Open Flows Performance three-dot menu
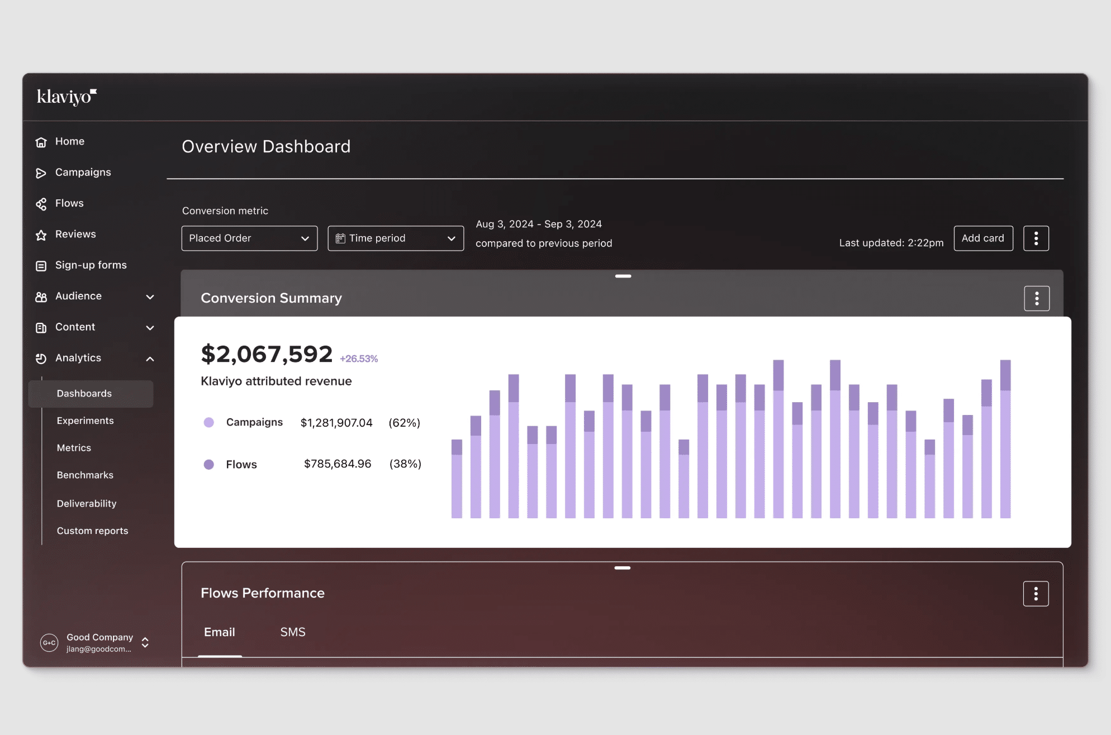The height and width of the screenshot is (735, 1111). pos(1035,594)
